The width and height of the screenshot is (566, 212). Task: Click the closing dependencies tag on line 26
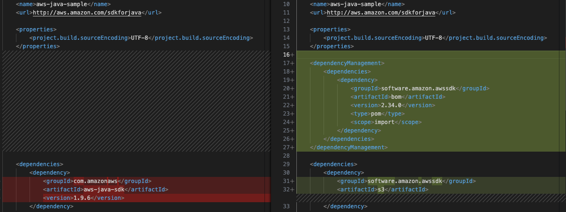349,139
